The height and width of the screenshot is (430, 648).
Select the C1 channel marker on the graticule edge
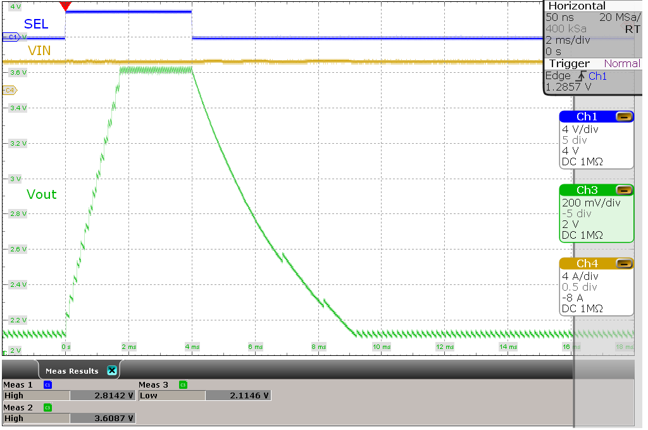click(x=9, y=37)
